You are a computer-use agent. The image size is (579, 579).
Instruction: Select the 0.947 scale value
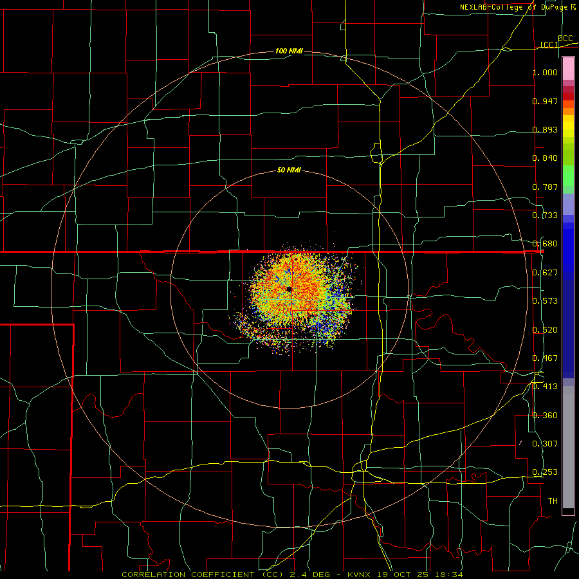coord(545,101)
